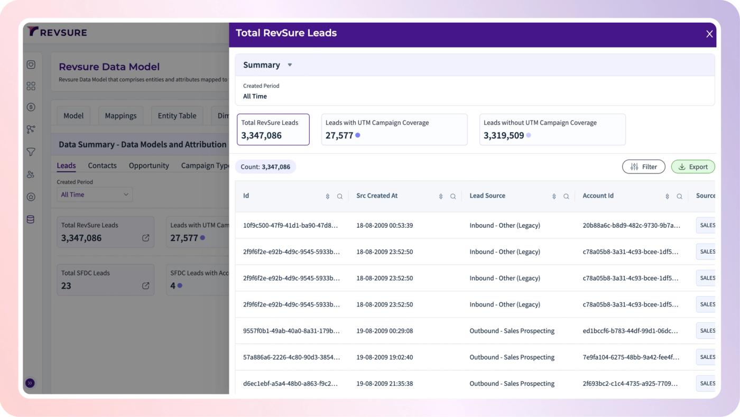The image size is (740, 417).
Task: Open the database icon in left sidebar
Action: coord(31,219)
